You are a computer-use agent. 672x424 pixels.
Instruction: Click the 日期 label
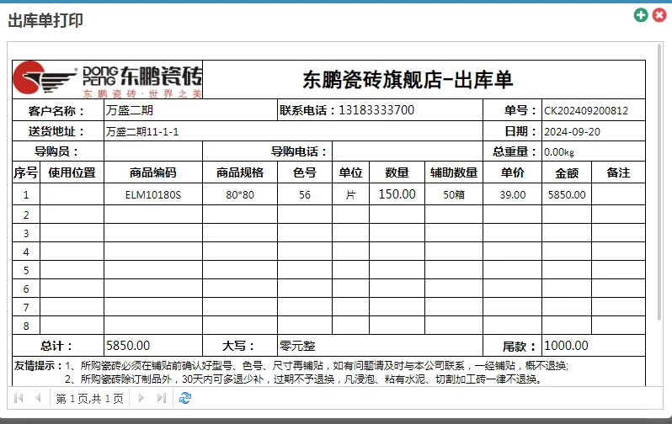pos(520,131)
